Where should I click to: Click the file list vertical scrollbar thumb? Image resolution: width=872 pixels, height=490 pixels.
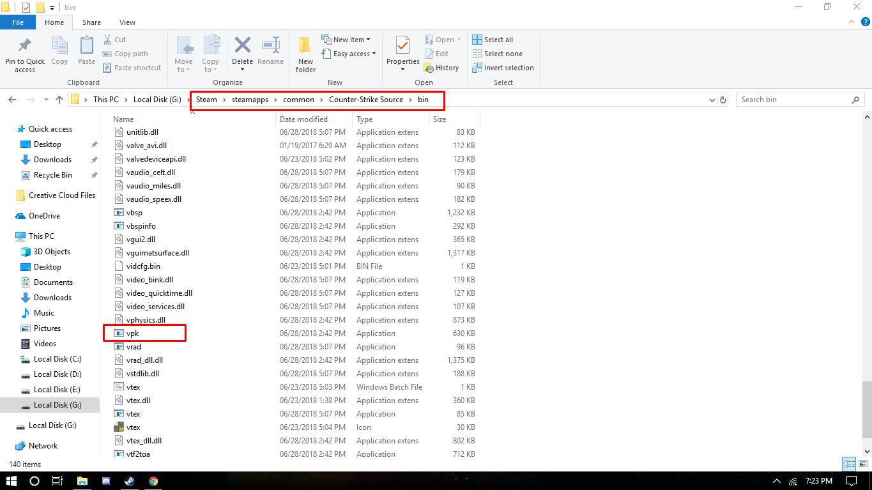866,410
